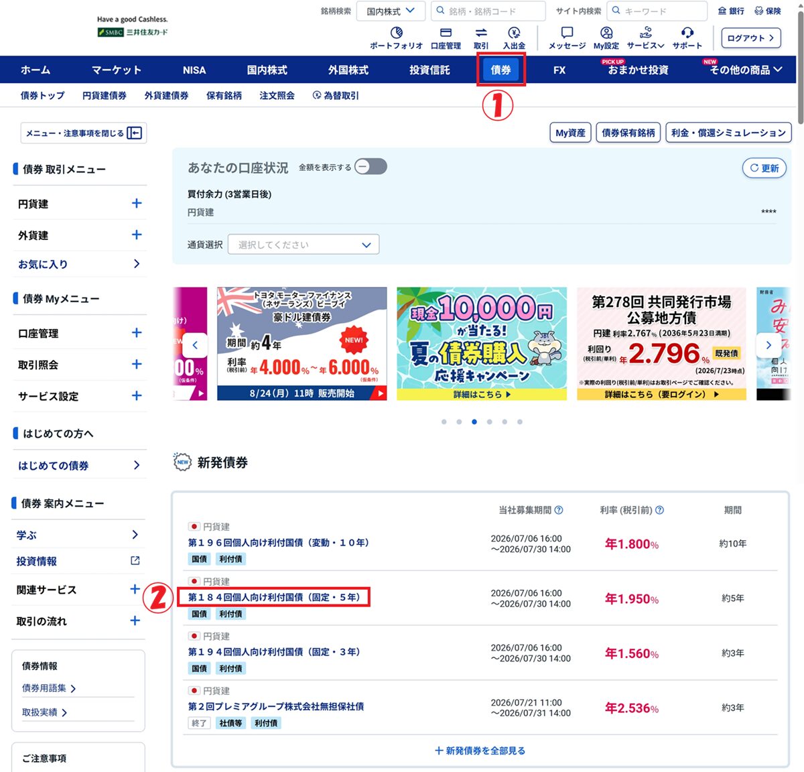Screen dimensions: 804x772
Task: Open the マーケット navigation tab
Action: pyautogui.click(x=117, y=70)
